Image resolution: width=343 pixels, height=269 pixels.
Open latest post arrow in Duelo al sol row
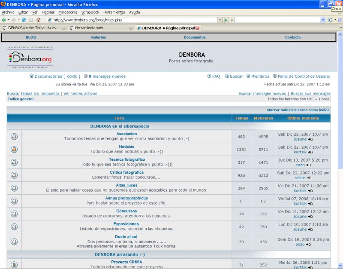308,245
